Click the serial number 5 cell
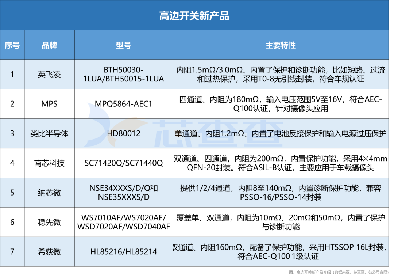 (12, 193)
